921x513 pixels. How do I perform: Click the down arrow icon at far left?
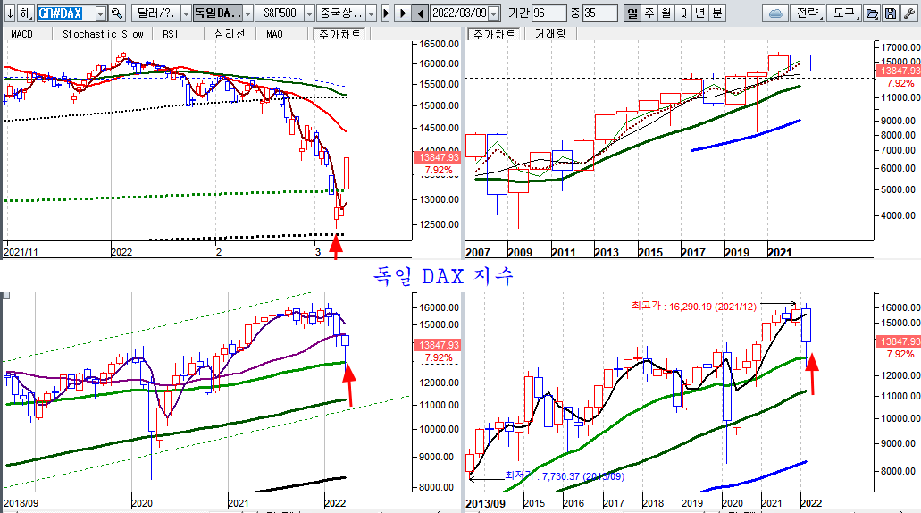9,13
